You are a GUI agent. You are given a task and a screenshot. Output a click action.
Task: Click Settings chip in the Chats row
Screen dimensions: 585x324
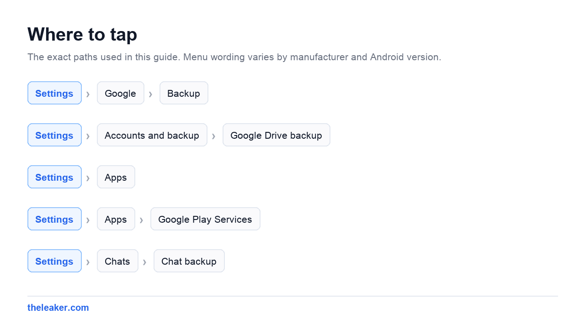(x=54, y=261)
